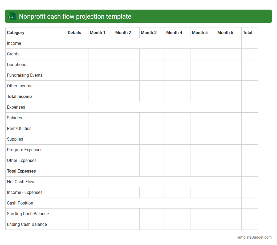Click the Starting Cash Balance row label
This screenshot has width=277, height=245.
coord(28,214)
